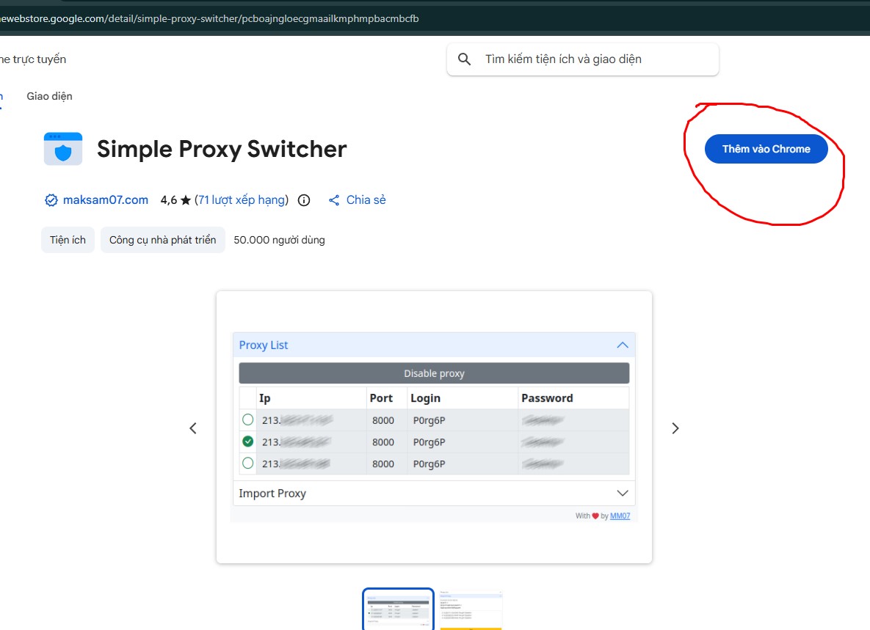Screen dimensions: 870x630
Task: Click the Simple Proxy Switcher shield logo
Action: pos(63,149)
